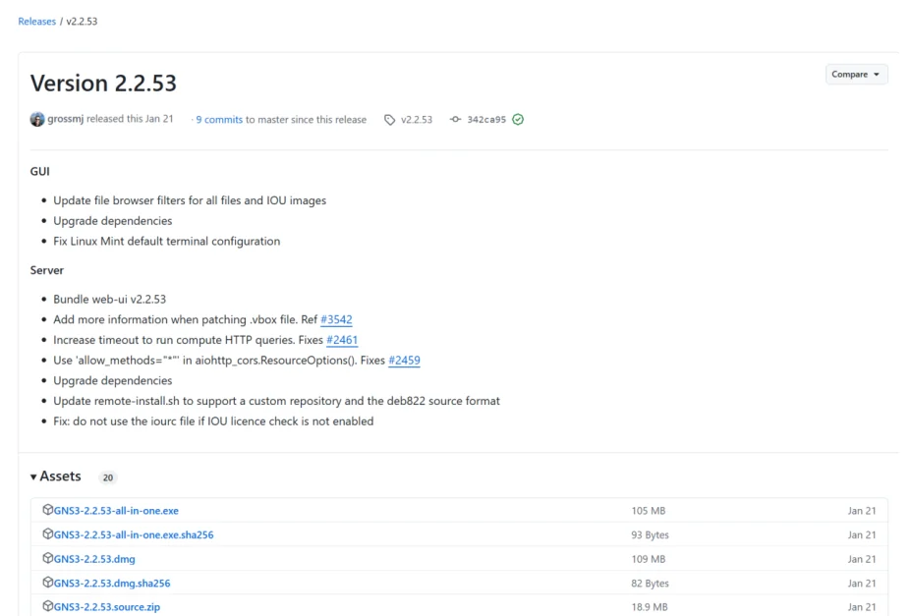Open the Compare dropdown

tap(856, 75)
